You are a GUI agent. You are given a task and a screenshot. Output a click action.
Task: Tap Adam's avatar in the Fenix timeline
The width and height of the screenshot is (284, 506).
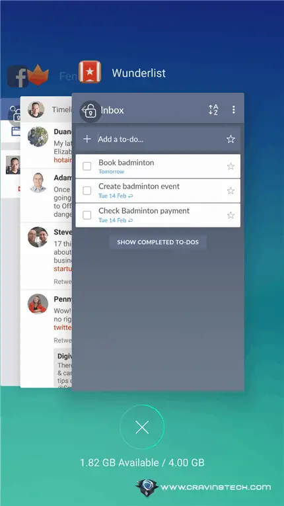click(38, 183)
